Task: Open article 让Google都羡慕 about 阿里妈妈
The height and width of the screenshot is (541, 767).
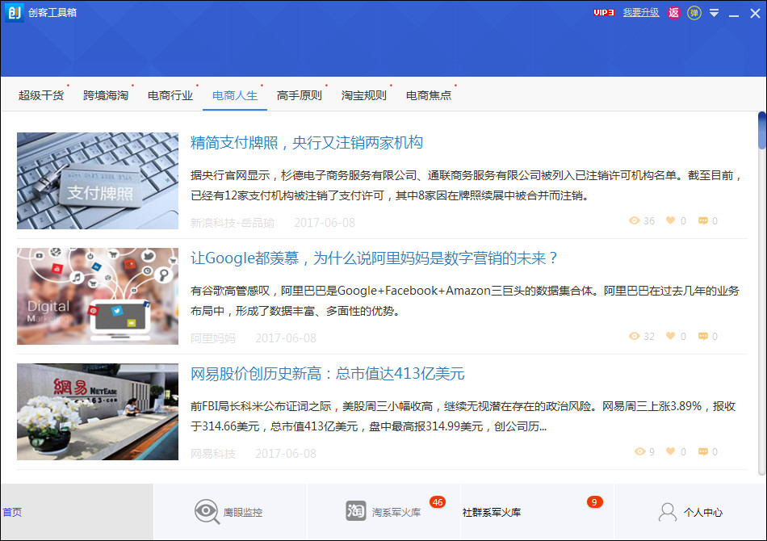Action: (x=374, y=258)
